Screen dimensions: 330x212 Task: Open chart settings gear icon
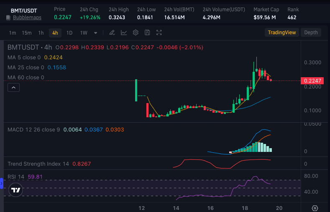click(x=136, y=33)
